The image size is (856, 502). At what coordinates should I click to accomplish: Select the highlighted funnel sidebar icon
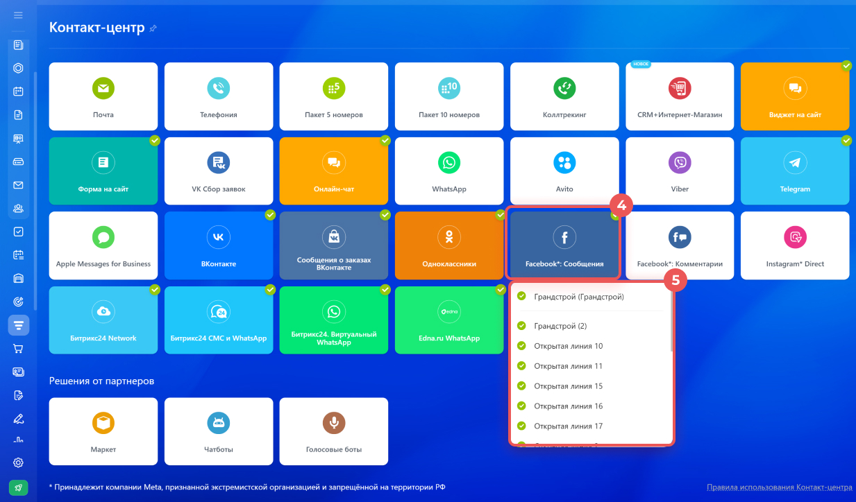point(19,324)
